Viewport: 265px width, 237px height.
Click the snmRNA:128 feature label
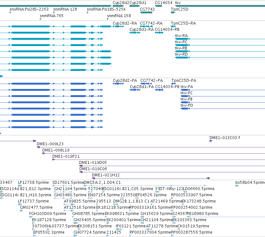65,9
